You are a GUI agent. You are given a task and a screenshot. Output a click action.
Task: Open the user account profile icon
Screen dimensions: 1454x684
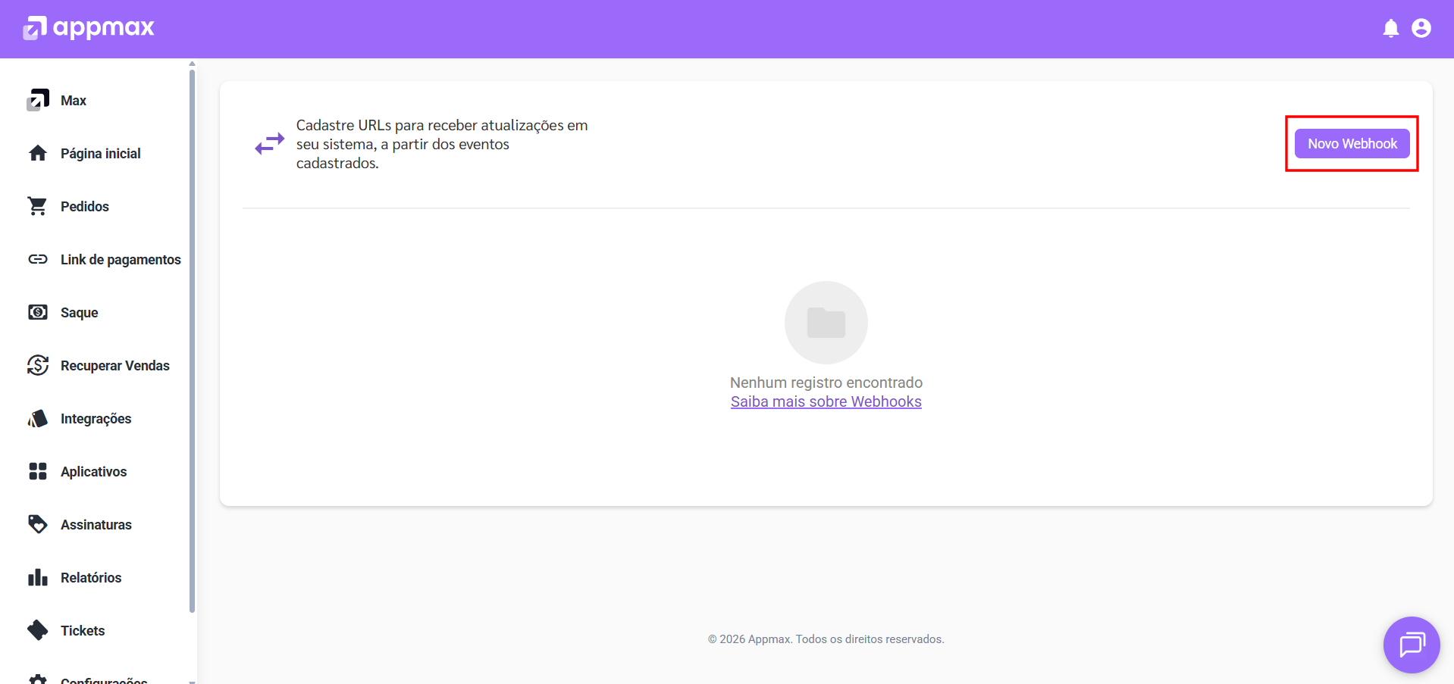(1421, 29)
